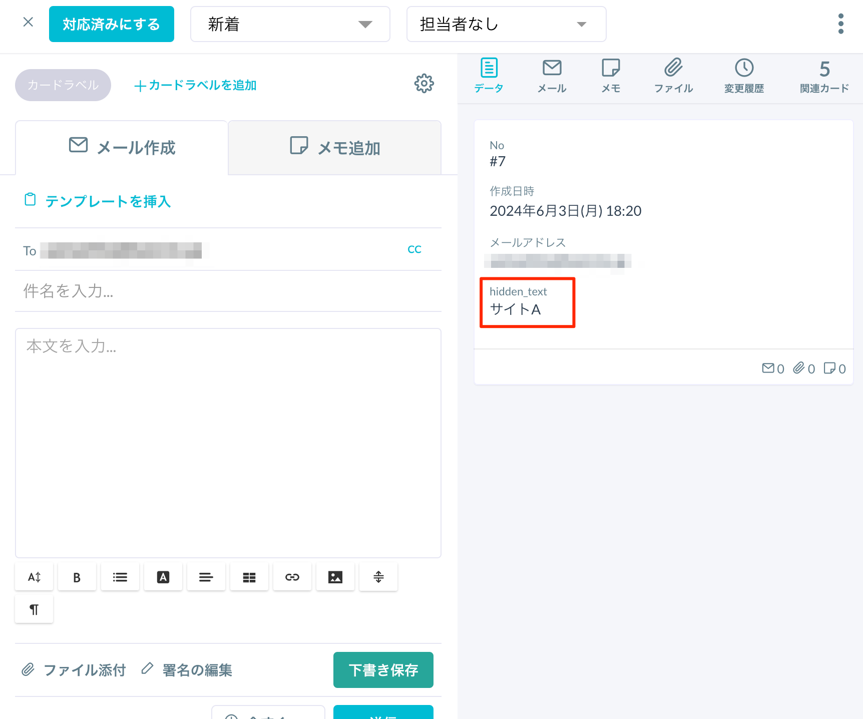Open the メール tab in right panel

point(552,76)
